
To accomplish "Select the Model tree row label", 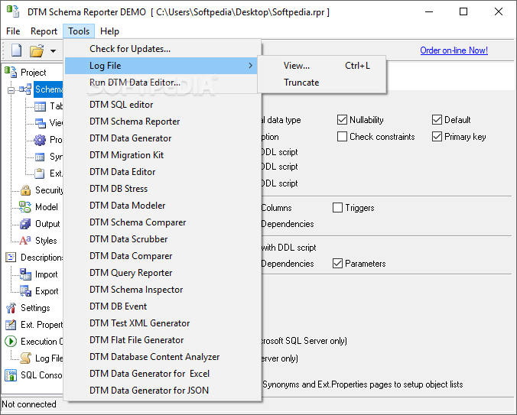I will [x=47, y=207].
